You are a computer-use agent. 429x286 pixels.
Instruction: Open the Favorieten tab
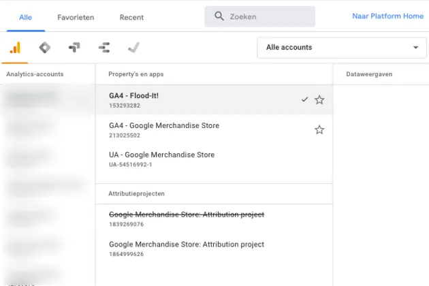point(76,17)
